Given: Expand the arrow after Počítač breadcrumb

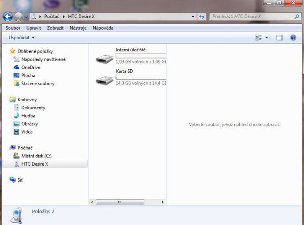Looking at the screenshot, I should click(x=63, y=17).
